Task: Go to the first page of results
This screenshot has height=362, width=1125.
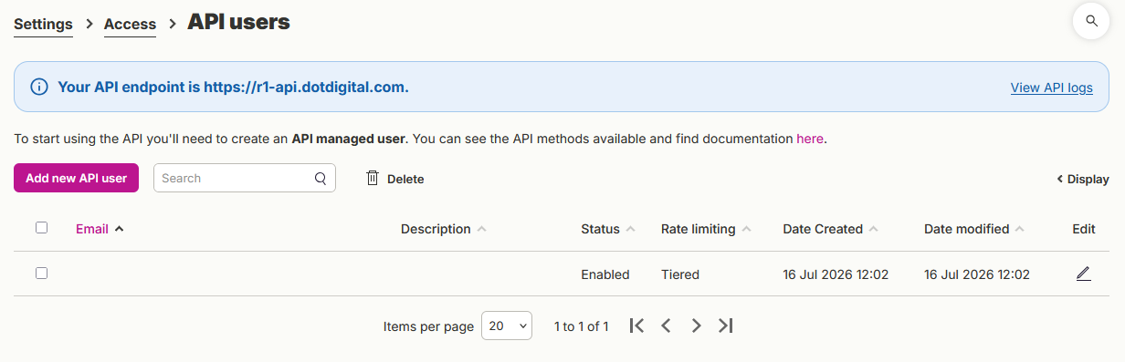Action: (x=637, y=326)
